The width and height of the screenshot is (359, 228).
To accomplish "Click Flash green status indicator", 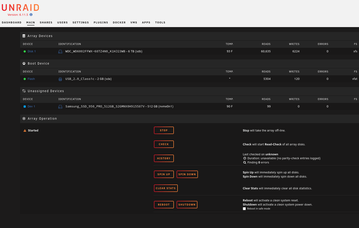I will [25, 79].
